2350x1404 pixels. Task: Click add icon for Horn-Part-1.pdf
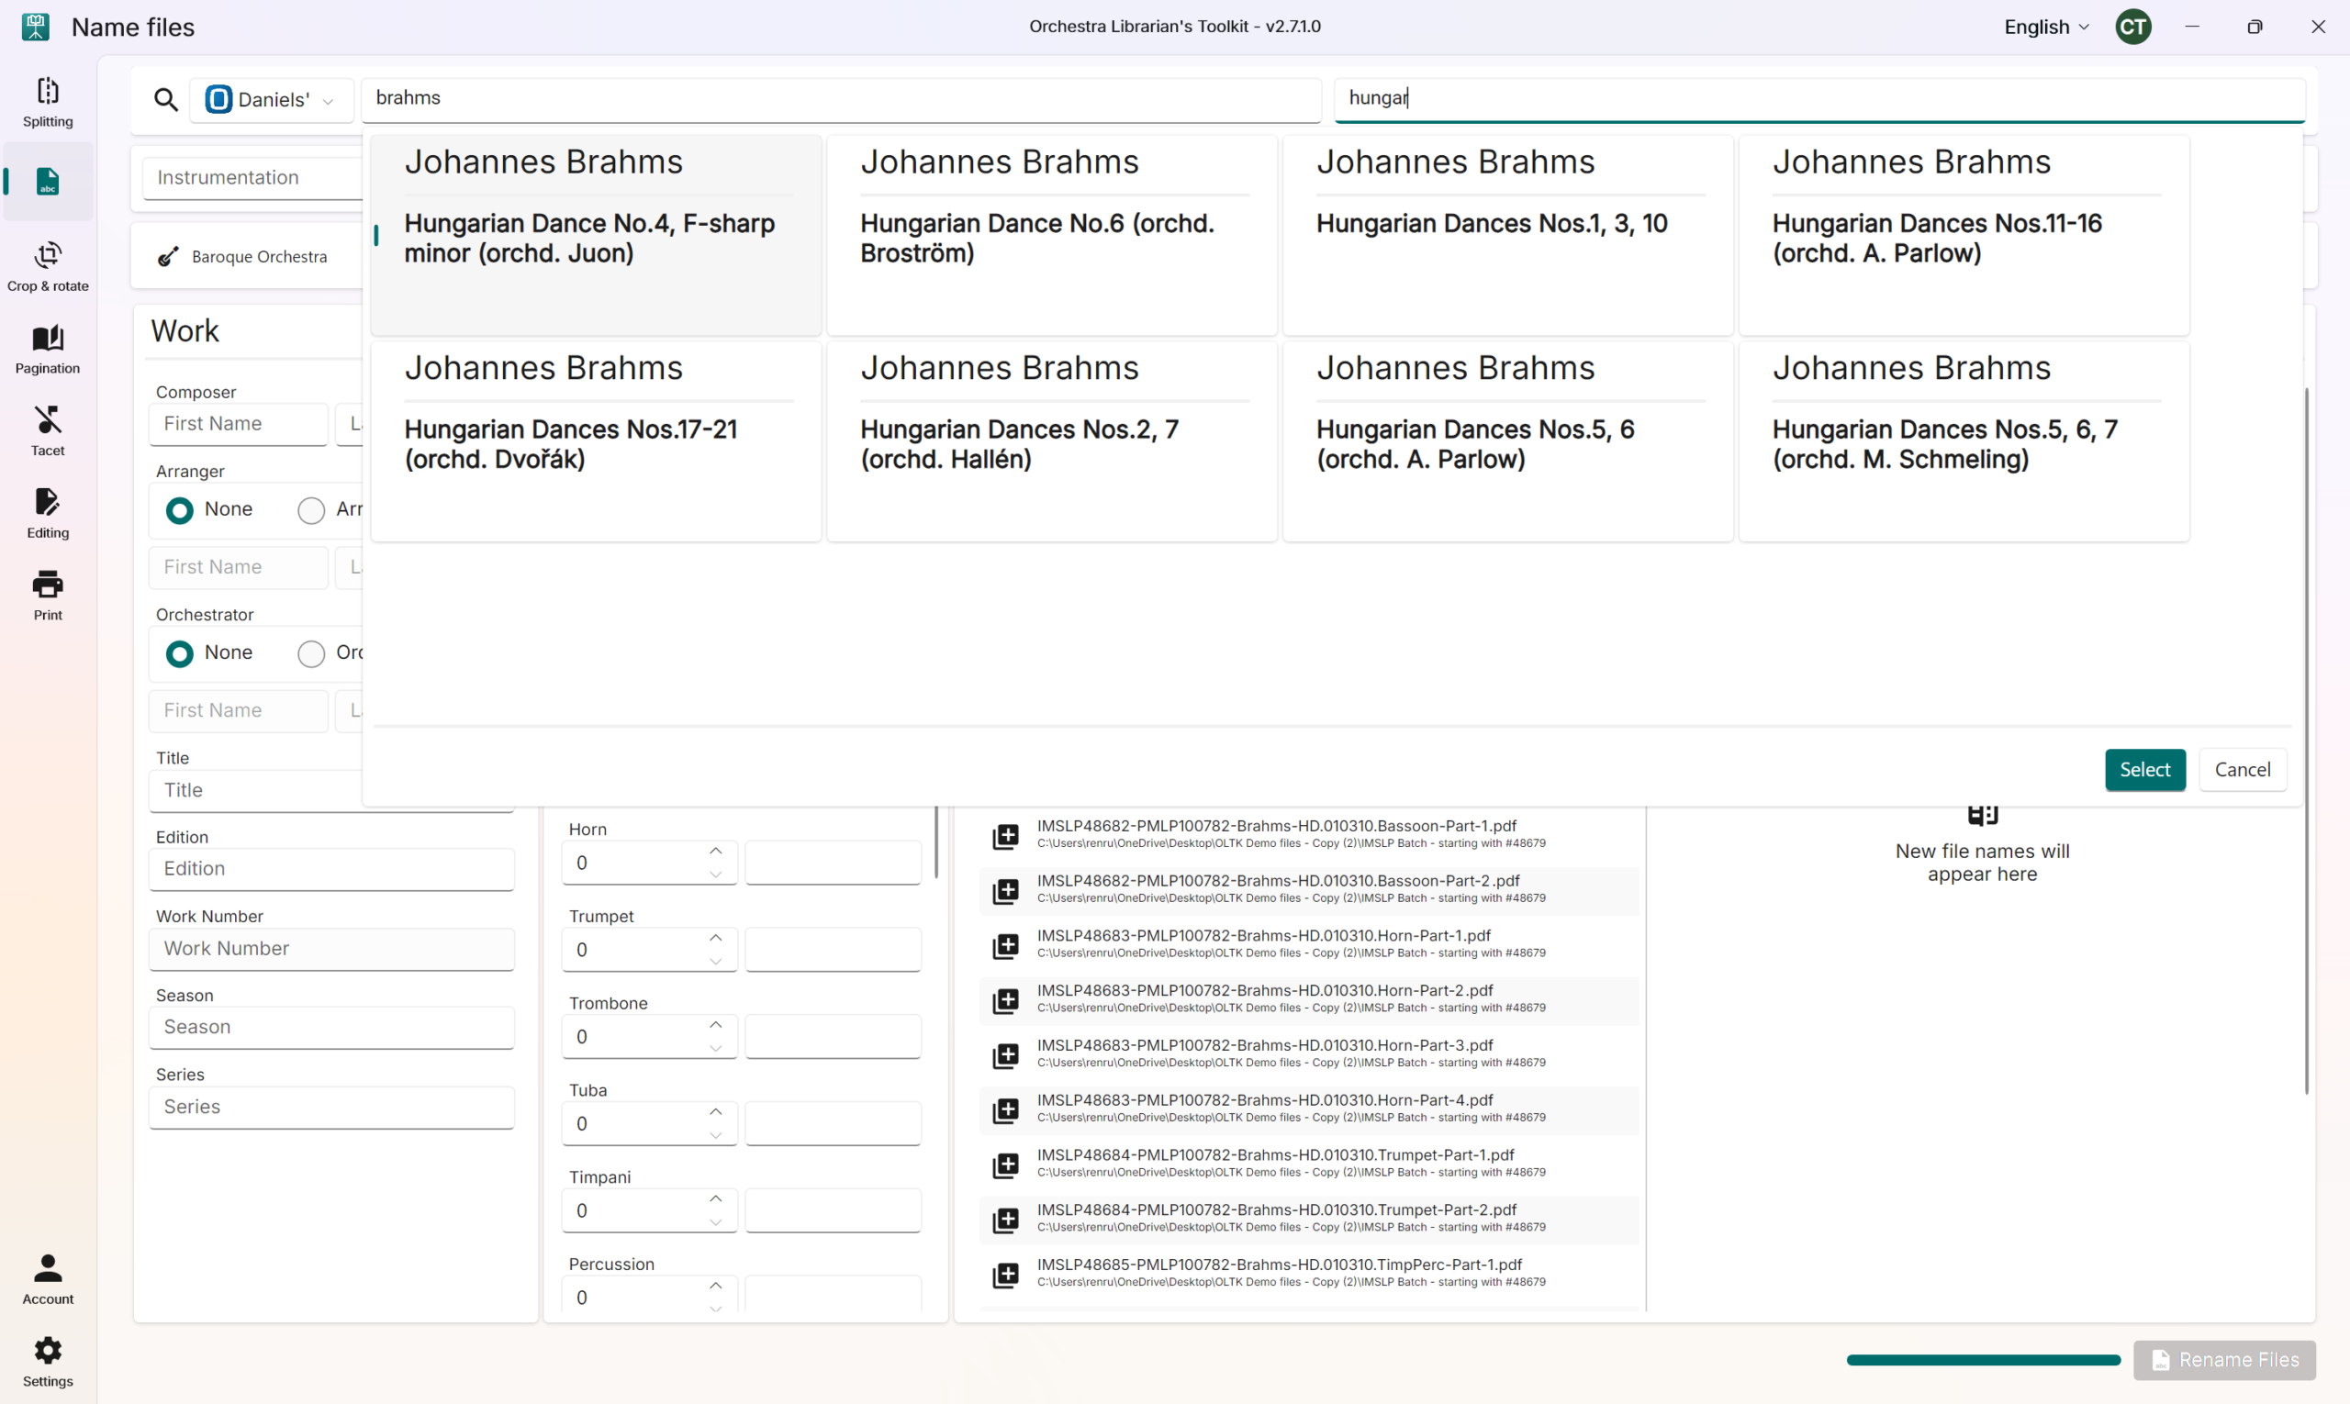(1005, 945)
